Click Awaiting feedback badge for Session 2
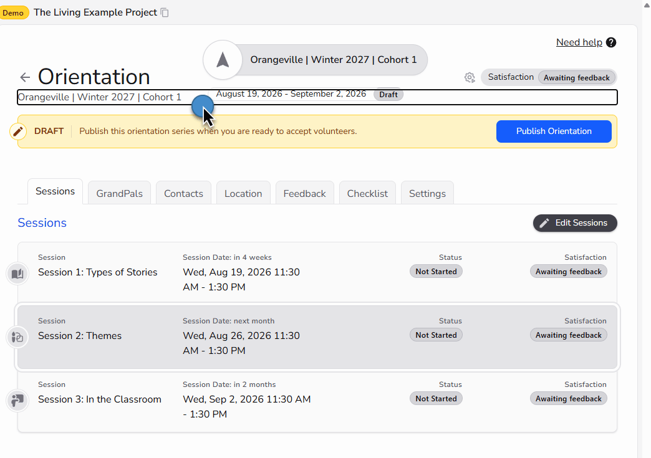 tap(569, 335)
